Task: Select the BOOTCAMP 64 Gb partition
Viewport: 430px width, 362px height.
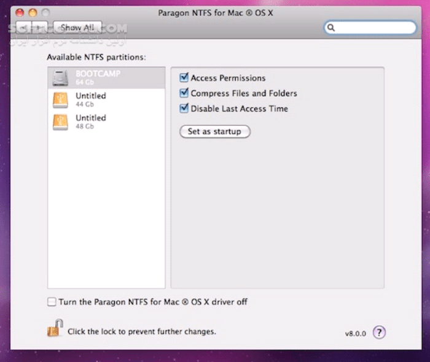Action: [x=106, y=78]
